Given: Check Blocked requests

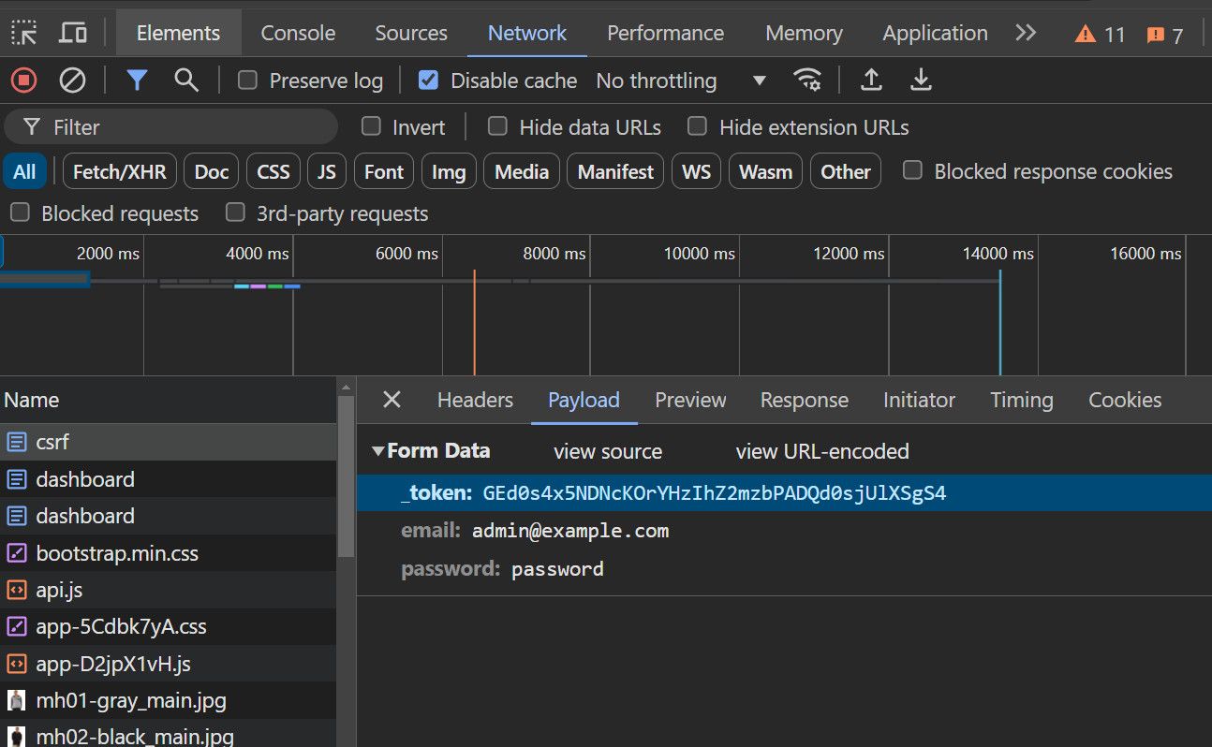Looking at the screenshot, I should click(20, 212).
